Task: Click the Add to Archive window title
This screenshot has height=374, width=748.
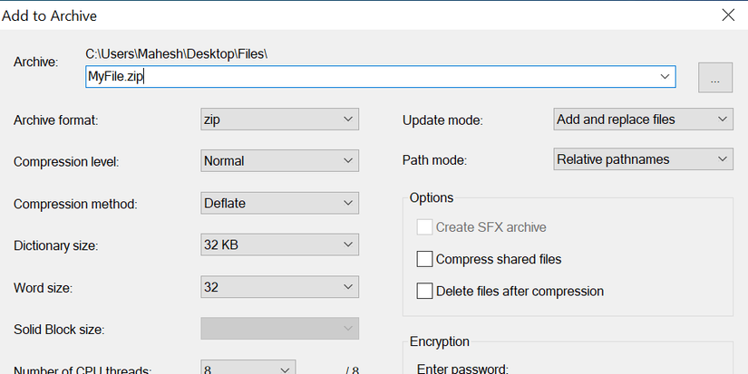Action: tap(50, 15)
